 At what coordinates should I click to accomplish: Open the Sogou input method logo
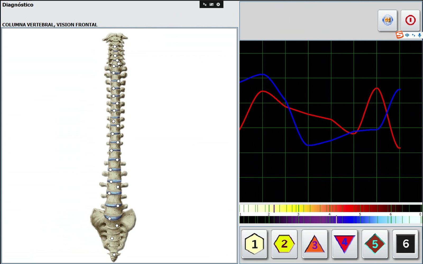(399, 35)
